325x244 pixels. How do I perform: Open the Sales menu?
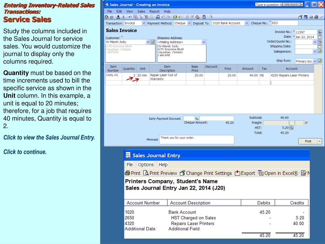click(x=141, y=11)
